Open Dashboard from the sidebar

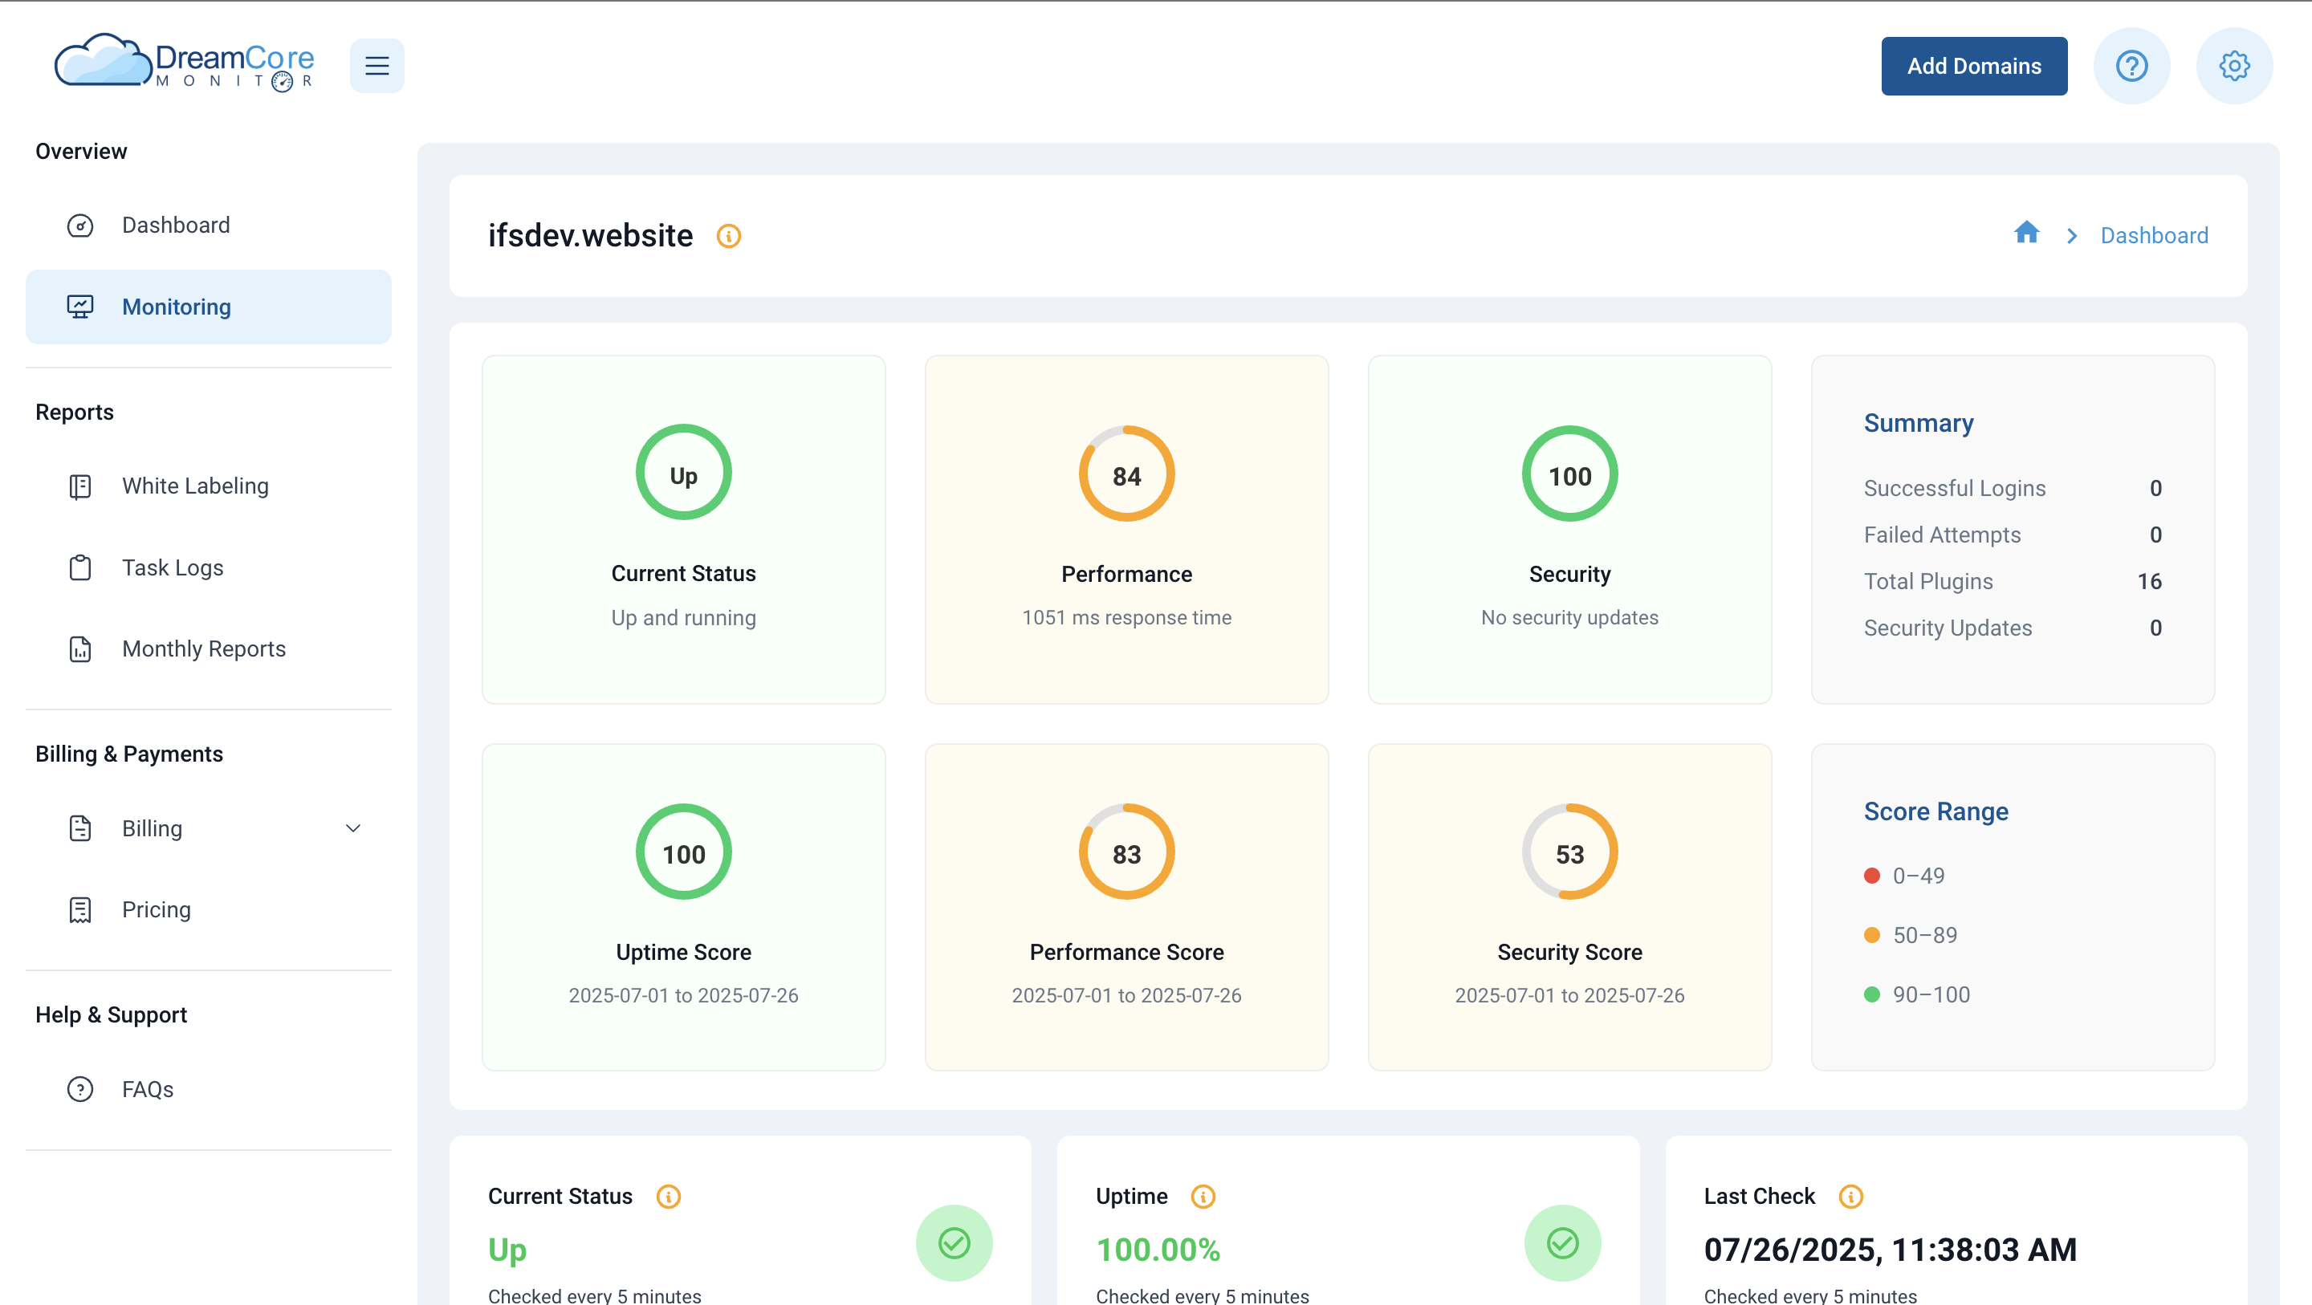click(x=208, y=226)
